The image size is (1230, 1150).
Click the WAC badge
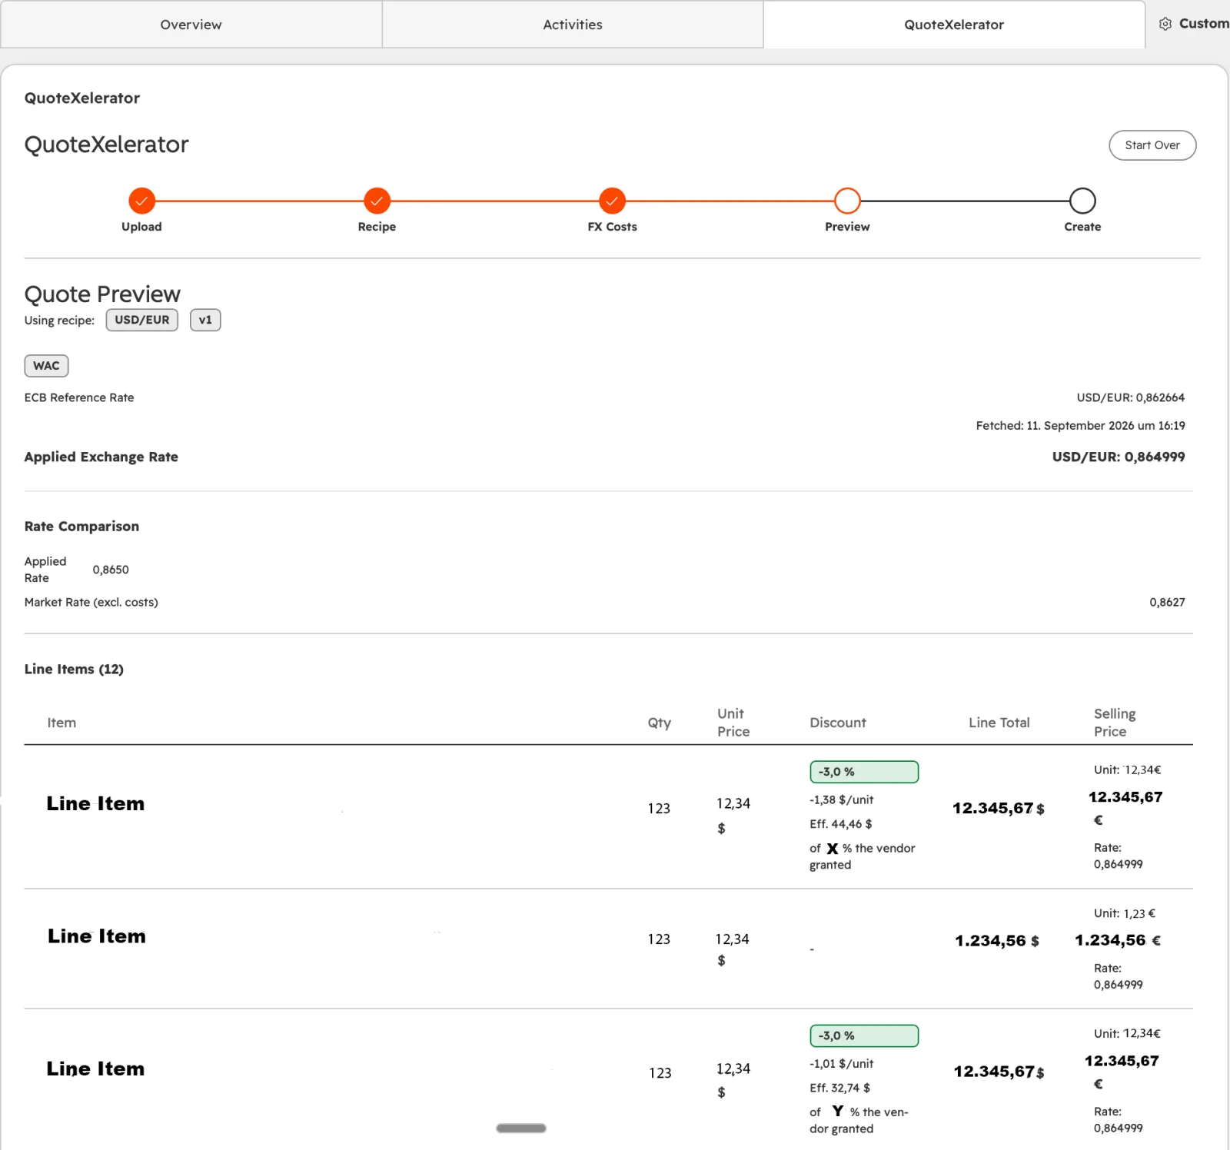(x=46, y=366)
